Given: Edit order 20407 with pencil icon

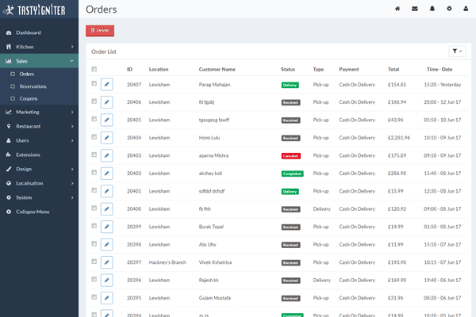Looking at the screenshot, I should (107, 84).
